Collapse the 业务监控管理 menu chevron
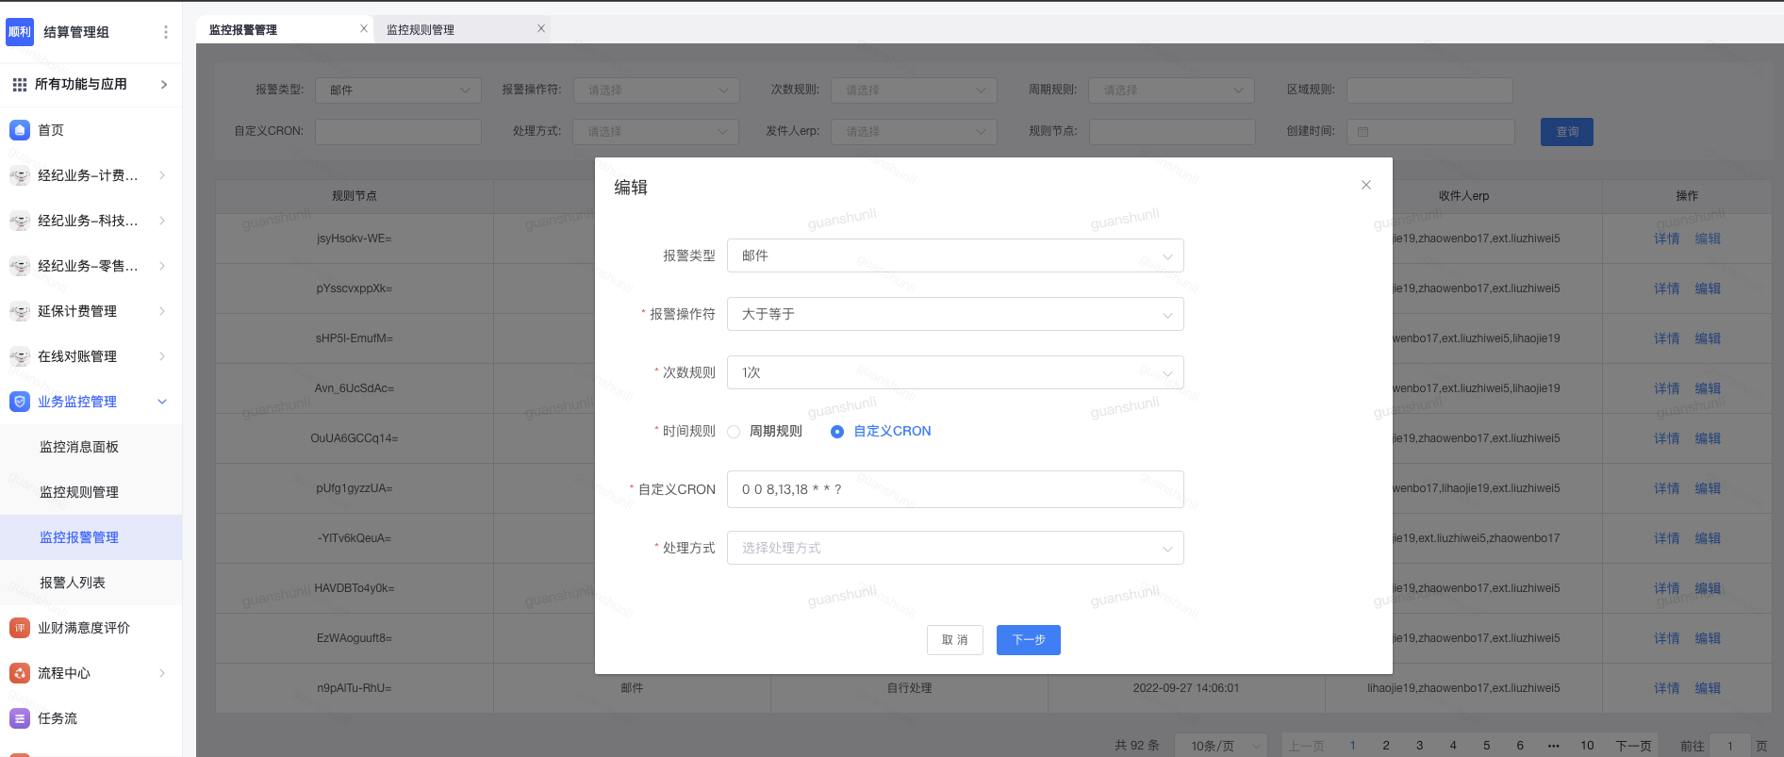The height and width of the screenshot is (757, 1784). click(x=162, y=402)
